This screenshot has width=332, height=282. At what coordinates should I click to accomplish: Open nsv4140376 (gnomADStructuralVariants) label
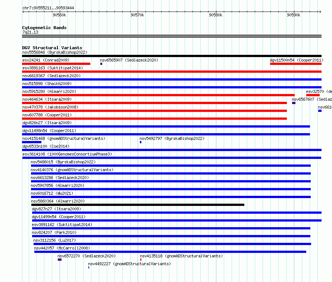coord(72,170)
